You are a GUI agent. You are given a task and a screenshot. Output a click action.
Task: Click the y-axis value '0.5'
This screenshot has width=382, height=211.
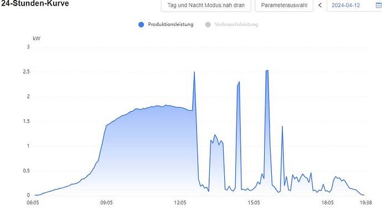click(x=27, y=171)
